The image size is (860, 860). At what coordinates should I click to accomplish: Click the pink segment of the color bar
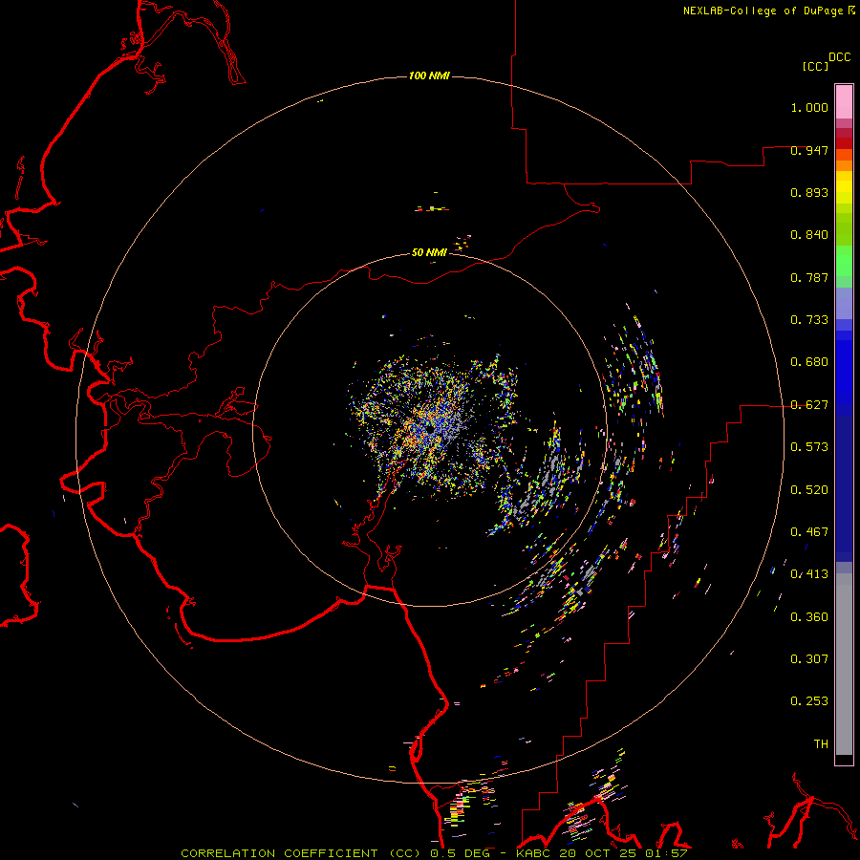844,101
